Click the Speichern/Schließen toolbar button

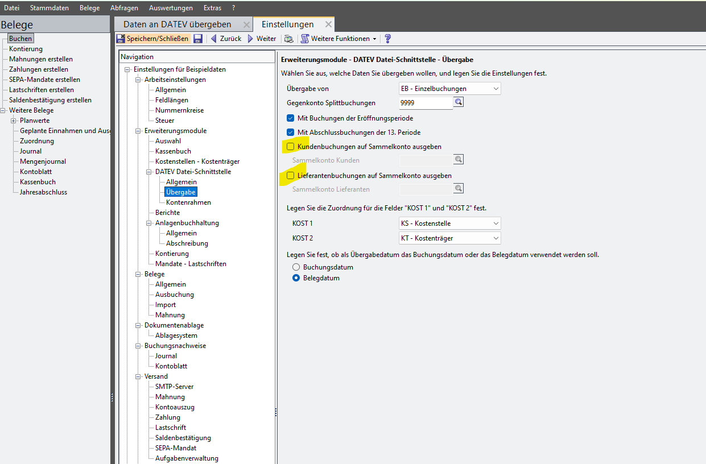tap(152, 39)
